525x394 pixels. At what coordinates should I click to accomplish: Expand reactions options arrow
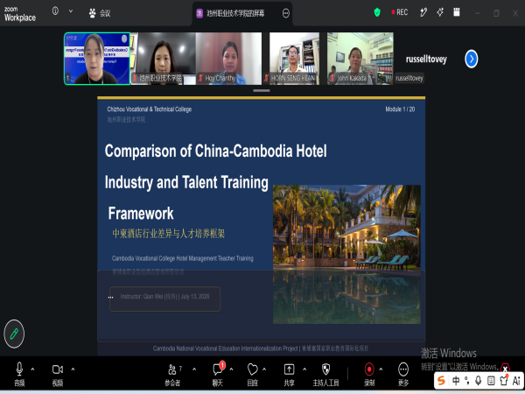[x=264, y=369]
